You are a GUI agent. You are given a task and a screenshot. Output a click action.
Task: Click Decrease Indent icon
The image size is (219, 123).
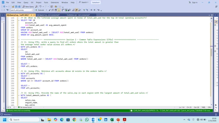(91, 10)
